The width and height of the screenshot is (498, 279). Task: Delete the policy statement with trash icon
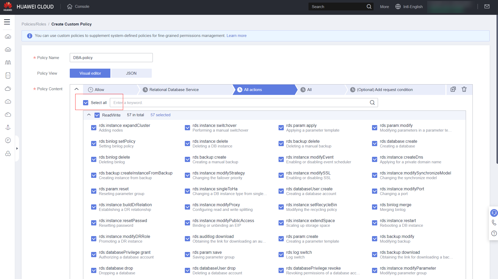[464, 89]
